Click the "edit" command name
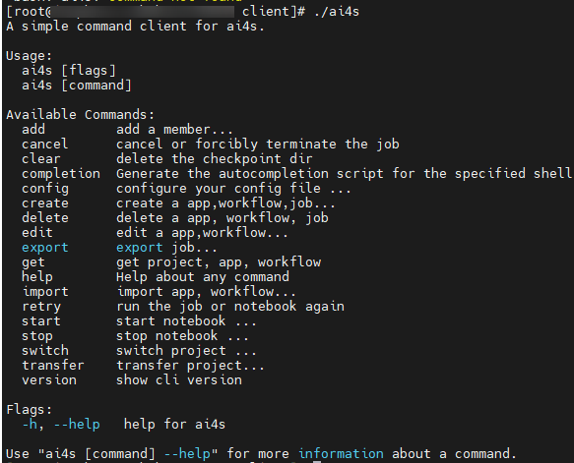574x463 pixels. [x=37, y=233]
